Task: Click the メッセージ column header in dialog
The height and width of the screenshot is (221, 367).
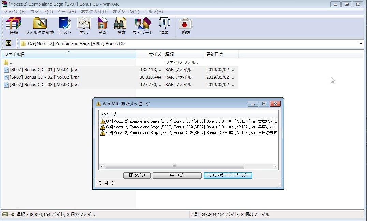Action: tap(188, 114)
